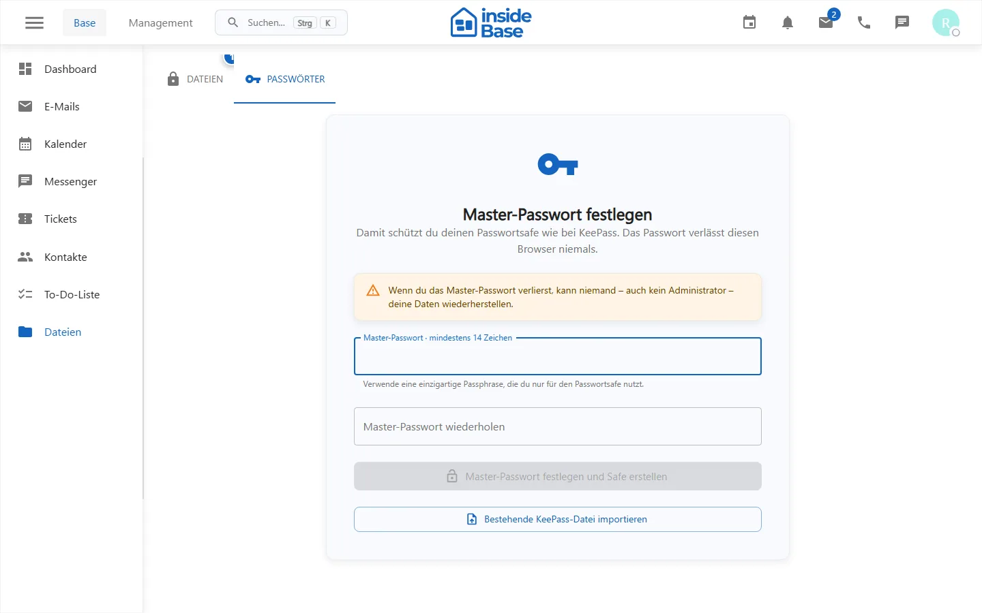Switch to the DATEIEN tab
982x613 pixels.
(194, 79)
